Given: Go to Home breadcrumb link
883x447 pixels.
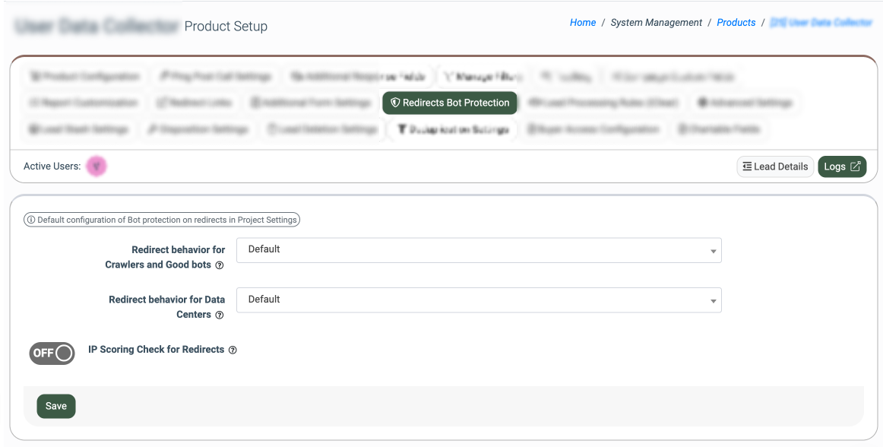Looking at the screenshot, I should point(583,23).
